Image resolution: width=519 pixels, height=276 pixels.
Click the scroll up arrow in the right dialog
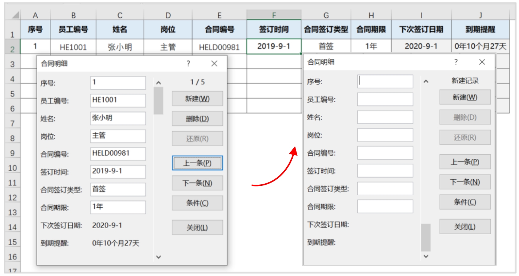[x=426, y=81]
